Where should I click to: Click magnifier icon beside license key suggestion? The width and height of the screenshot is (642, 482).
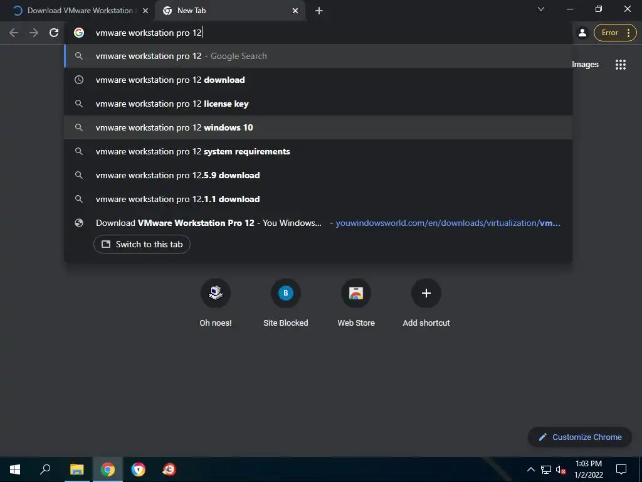[79, 104]
